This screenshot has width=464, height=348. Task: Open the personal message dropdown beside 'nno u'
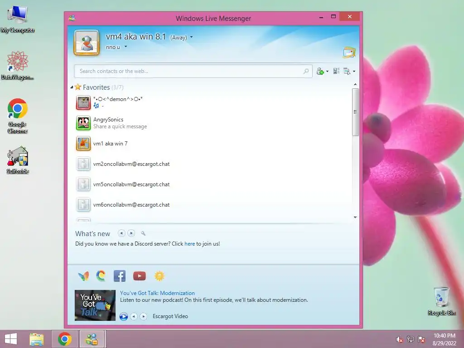coord(126,47)
